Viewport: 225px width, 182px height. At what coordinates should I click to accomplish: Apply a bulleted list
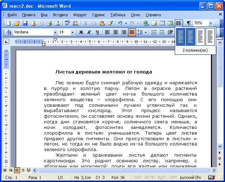pos(162,32)
